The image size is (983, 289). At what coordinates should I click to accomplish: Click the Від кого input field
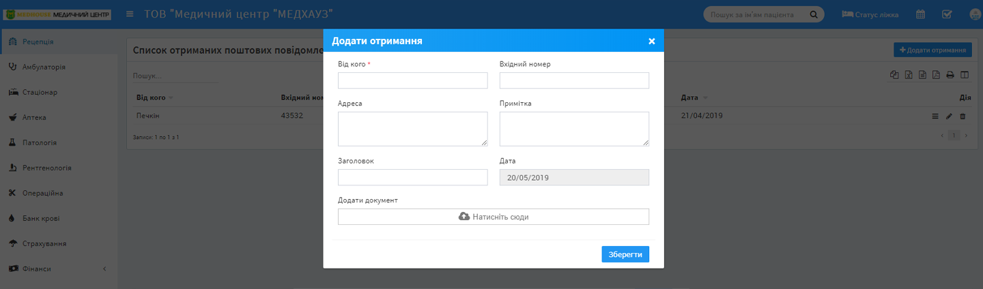[x=413, y=80]
